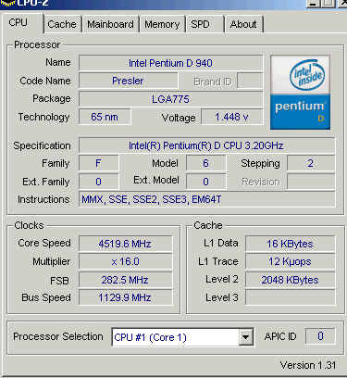Select the Memory tab

click(162, 24)
